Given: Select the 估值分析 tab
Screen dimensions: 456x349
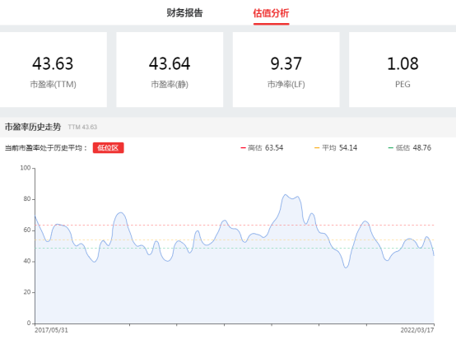Looking at the screenshot, I should tap(271, 13).
